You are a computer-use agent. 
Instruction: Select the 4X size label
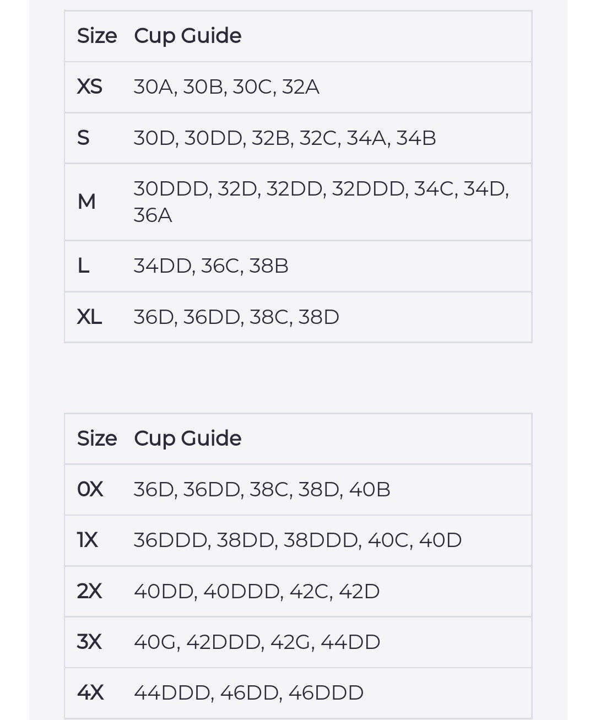[x=90, y=692]
